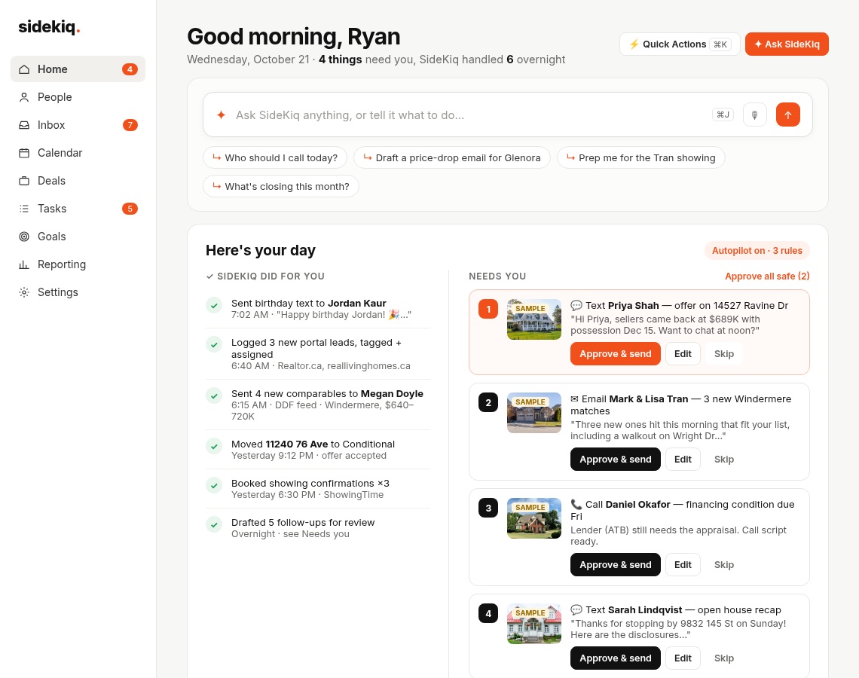Click the number 1 priority badge

tap(488, 309)
